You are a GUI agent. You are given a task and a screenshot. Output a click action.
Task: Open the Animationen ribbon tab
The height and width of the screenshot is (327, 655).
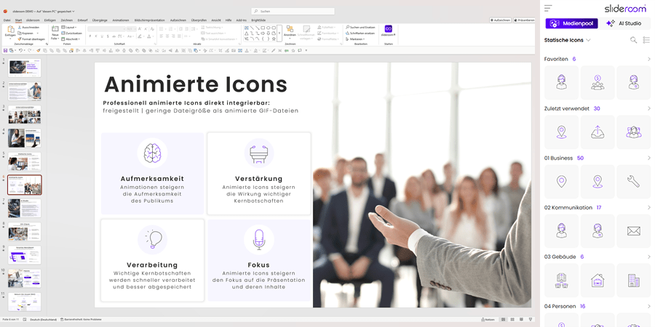[120, 20]
